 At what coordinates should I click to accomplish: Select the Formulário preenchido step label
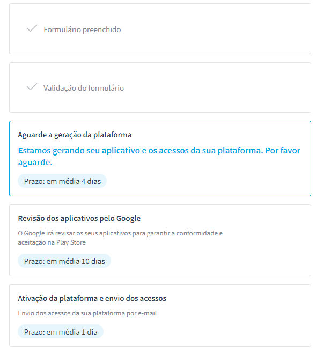coord(82,29)
